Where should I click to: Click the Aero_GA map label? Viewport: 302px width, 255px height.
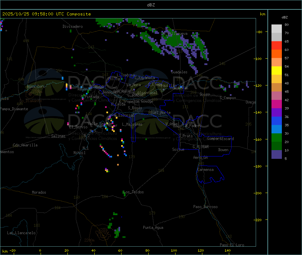(x=201, y=158)
